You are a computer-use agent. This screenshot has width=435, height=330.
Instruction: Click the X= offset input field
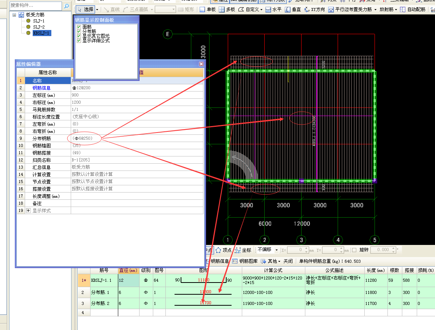point(298,250)
